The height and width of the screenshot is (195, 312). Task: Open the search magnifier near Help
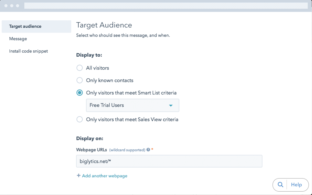coord(280,185)
